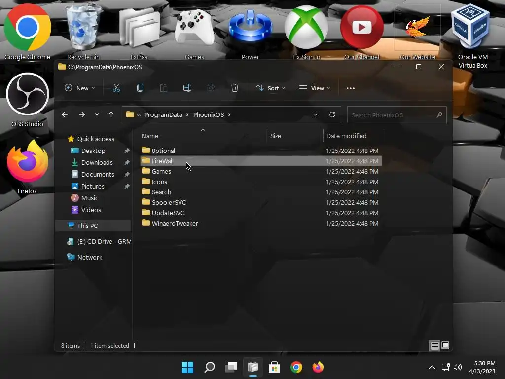
Task: Click the Share icon in toolbar
Action: pyautogui.click(x=211, y=88)
